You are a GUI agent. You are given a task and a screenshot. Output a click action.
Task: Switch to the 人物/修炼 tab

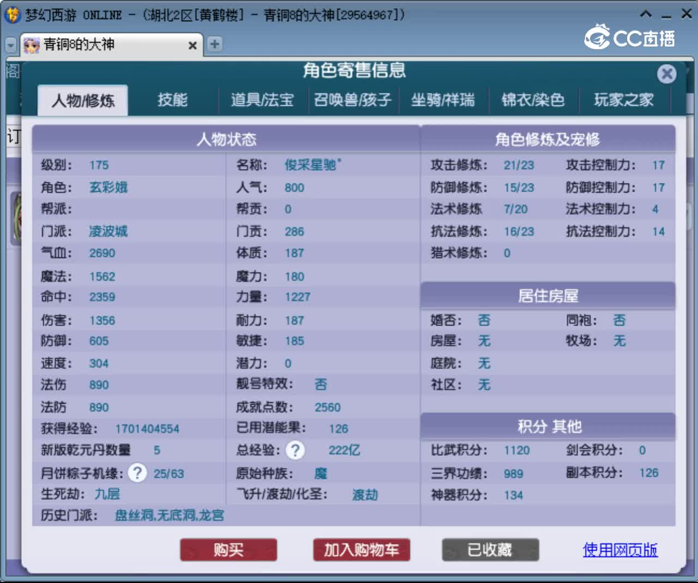[83, 100]
